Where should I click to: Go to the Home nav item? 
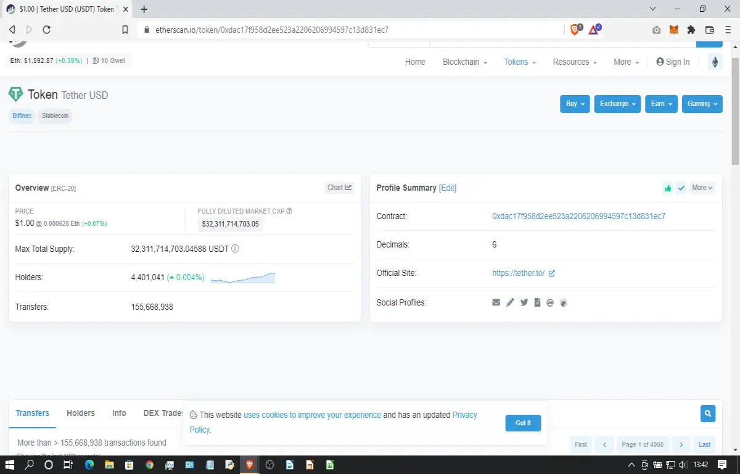click(x=415, y=62)
